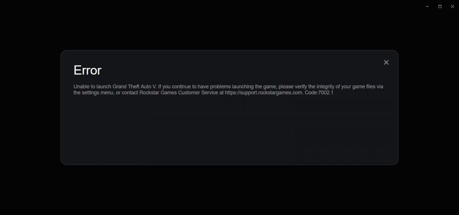Click the Error heading text
The height and width of the screenshot is (215, 459).
pos(88,70)
